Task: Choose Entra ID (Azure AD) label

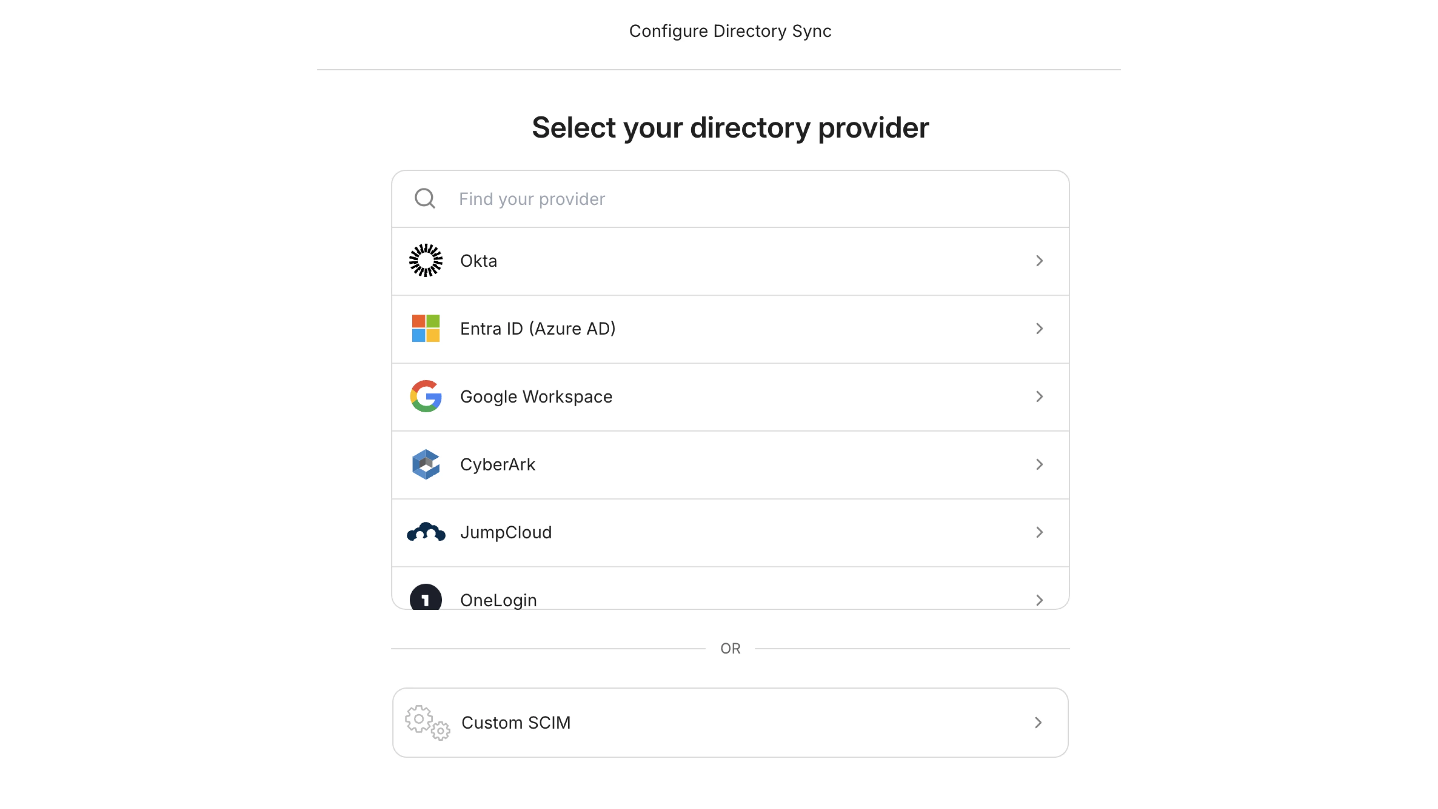Action: pyautogui.click(x=538, y=328)
